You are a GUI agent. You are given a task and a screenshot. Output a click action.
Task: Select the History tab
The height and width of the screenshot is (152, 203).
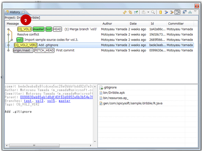(x=15, y=12)
